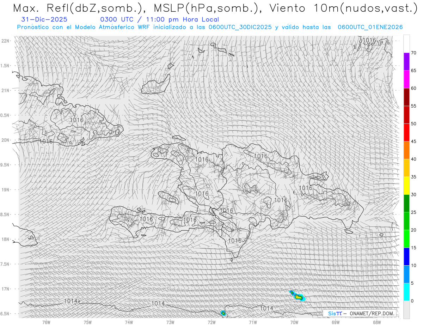The width and height of the screenshot is (423, 327).
Task: Click the '73W' longitude label
Action: pyautogui.click(x=170, y=322)
